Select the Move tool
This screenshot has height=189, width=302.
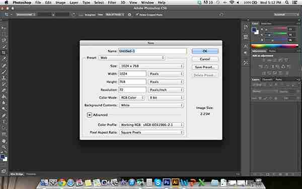4,28
